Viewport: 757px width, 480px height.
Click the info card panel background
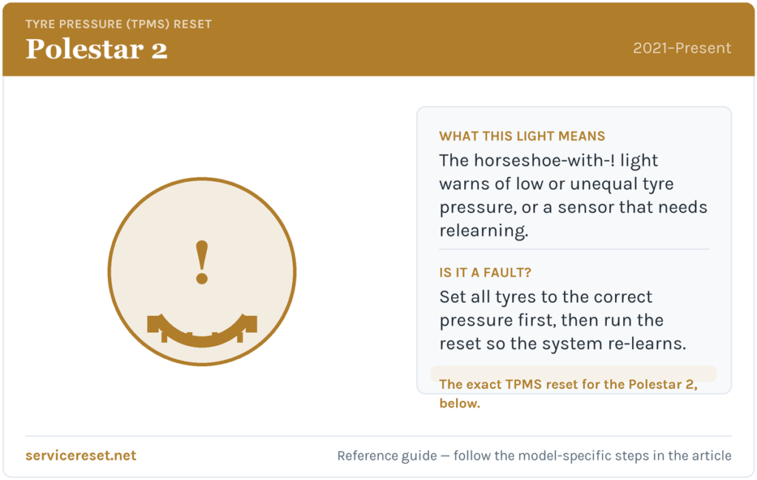coord(574,250)
